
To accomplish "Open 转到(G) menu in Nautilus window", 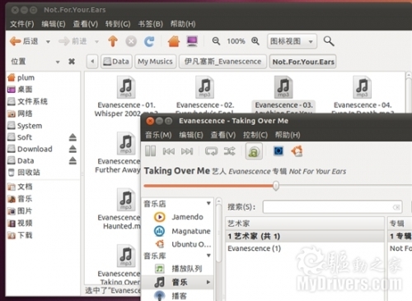I will tap(118, 24).
